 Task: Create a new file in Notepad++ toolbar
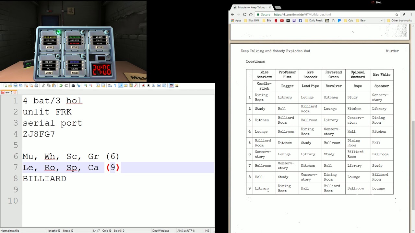coord(5,85)
